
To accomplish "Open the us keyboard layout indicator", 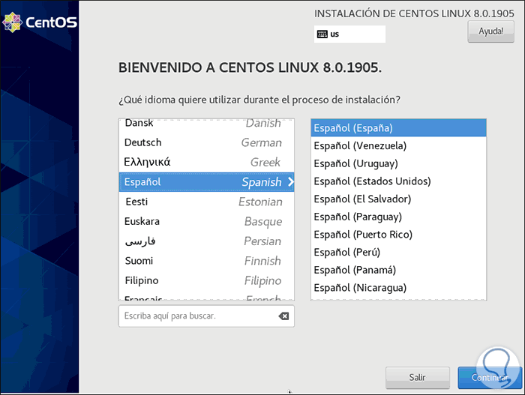I will pyautogui.click(x=349, y=34).
